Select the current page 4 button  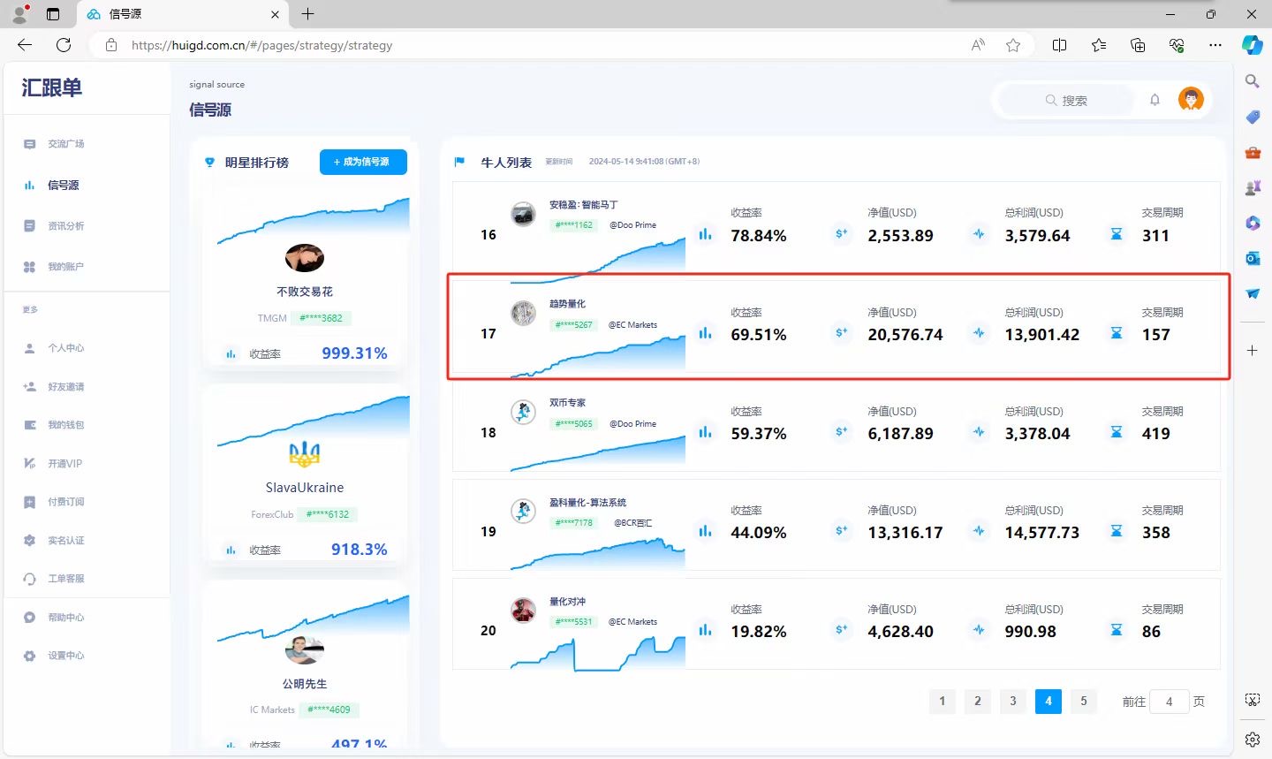pos(1049,702)
